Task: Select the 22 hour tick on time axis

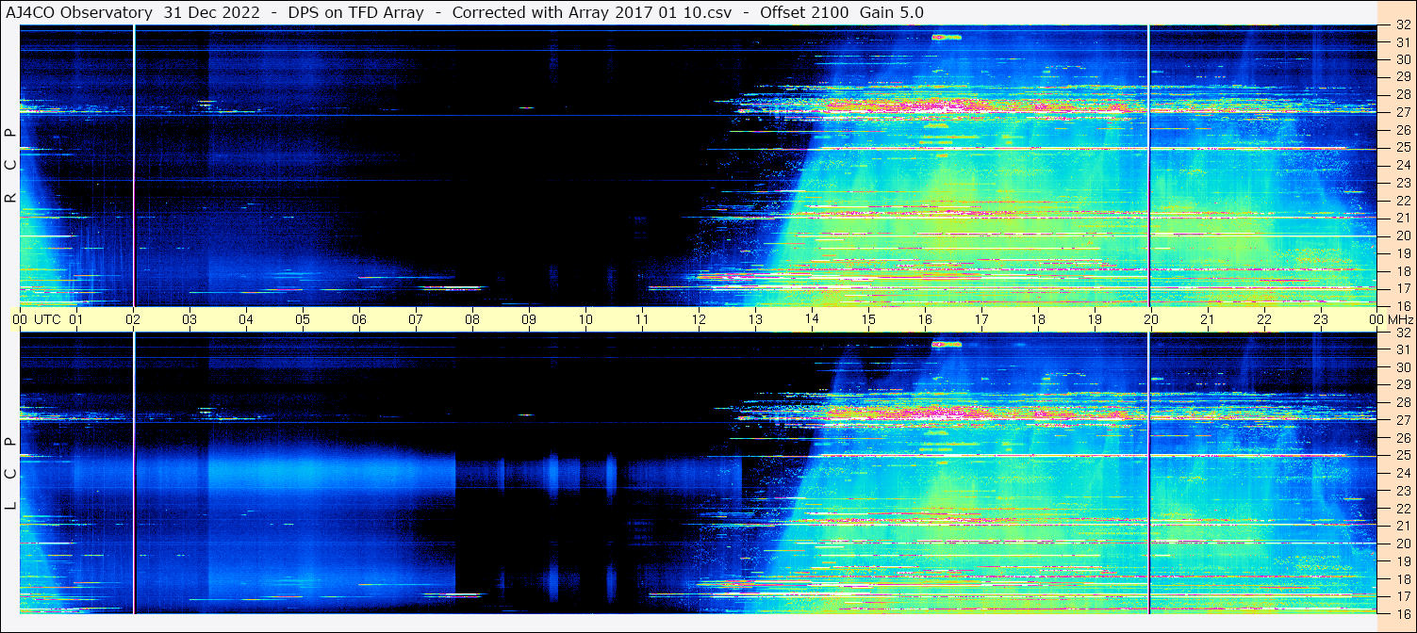Action: pos(1264,319)
